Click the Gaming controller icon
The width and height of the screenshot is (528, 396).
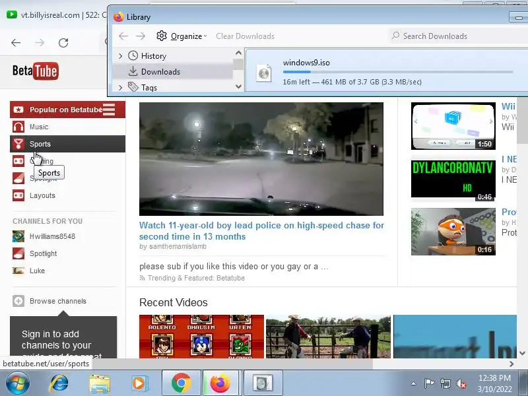point(18,161)
